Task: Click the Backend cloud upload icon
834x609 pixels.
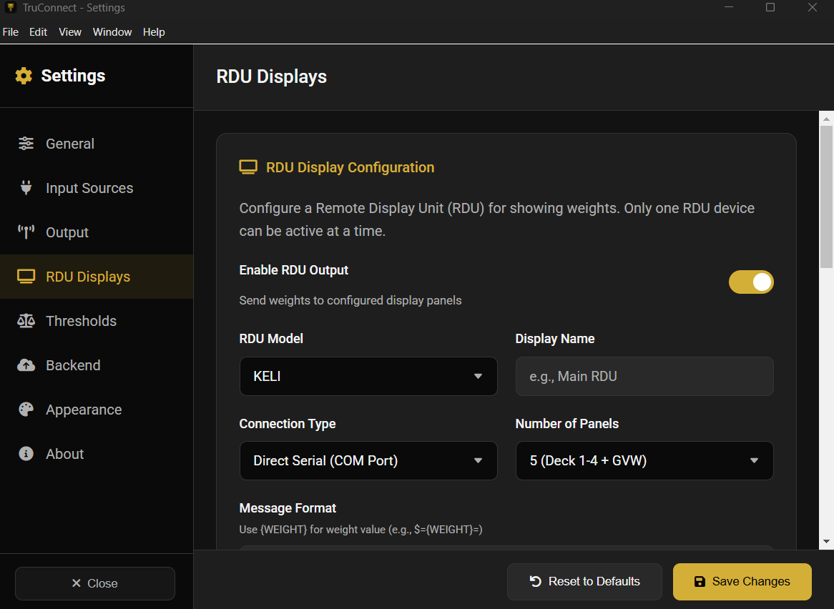Action: (26, 365)
